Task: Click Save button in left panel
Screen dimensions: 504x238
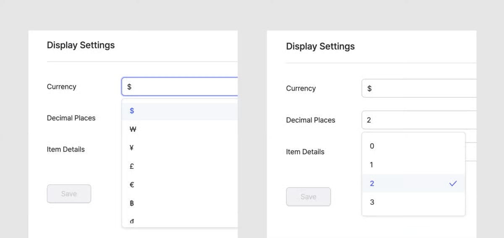Action: (69, 194)
